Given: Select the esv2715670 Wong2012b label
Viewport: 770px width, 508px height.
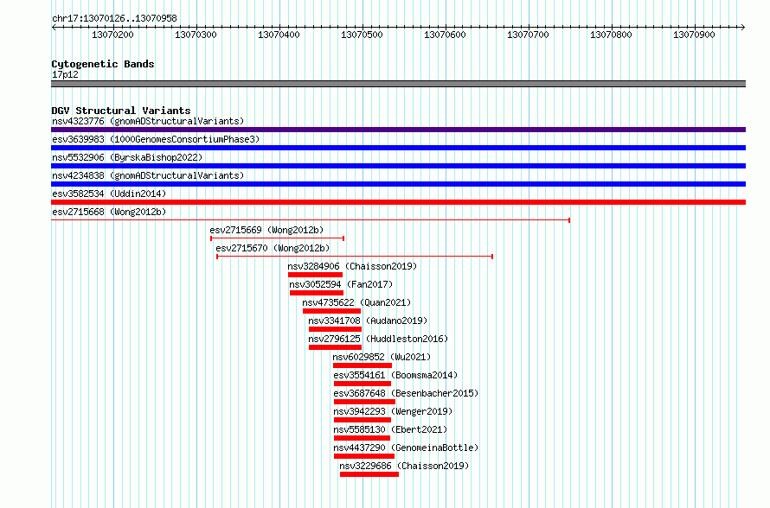Looking at the screenshot, I should click(x=273, y=248).
